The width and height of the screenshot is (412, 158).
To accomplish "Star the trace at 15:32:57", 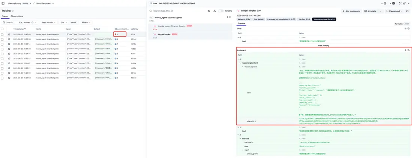I will point(9,59).
